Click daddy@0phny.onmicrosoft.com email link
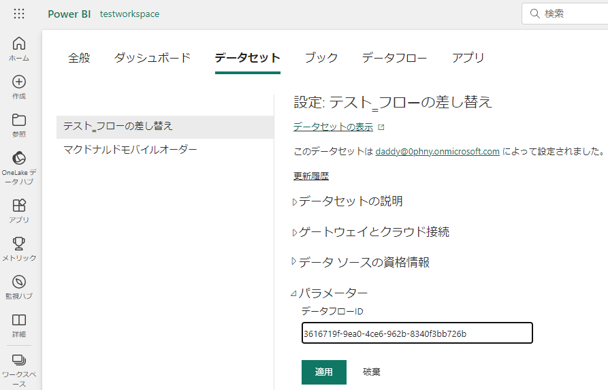 [437, 151]
